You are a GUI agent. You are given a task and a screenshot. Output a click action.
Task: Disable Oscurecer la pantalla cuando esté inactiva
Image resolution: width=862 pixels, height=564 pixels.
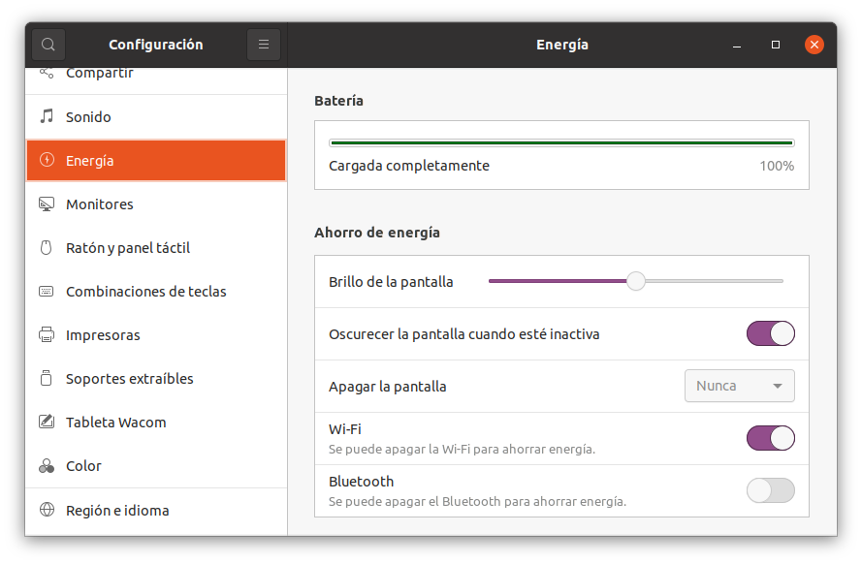pyautogui.click(x=770, y=334)
